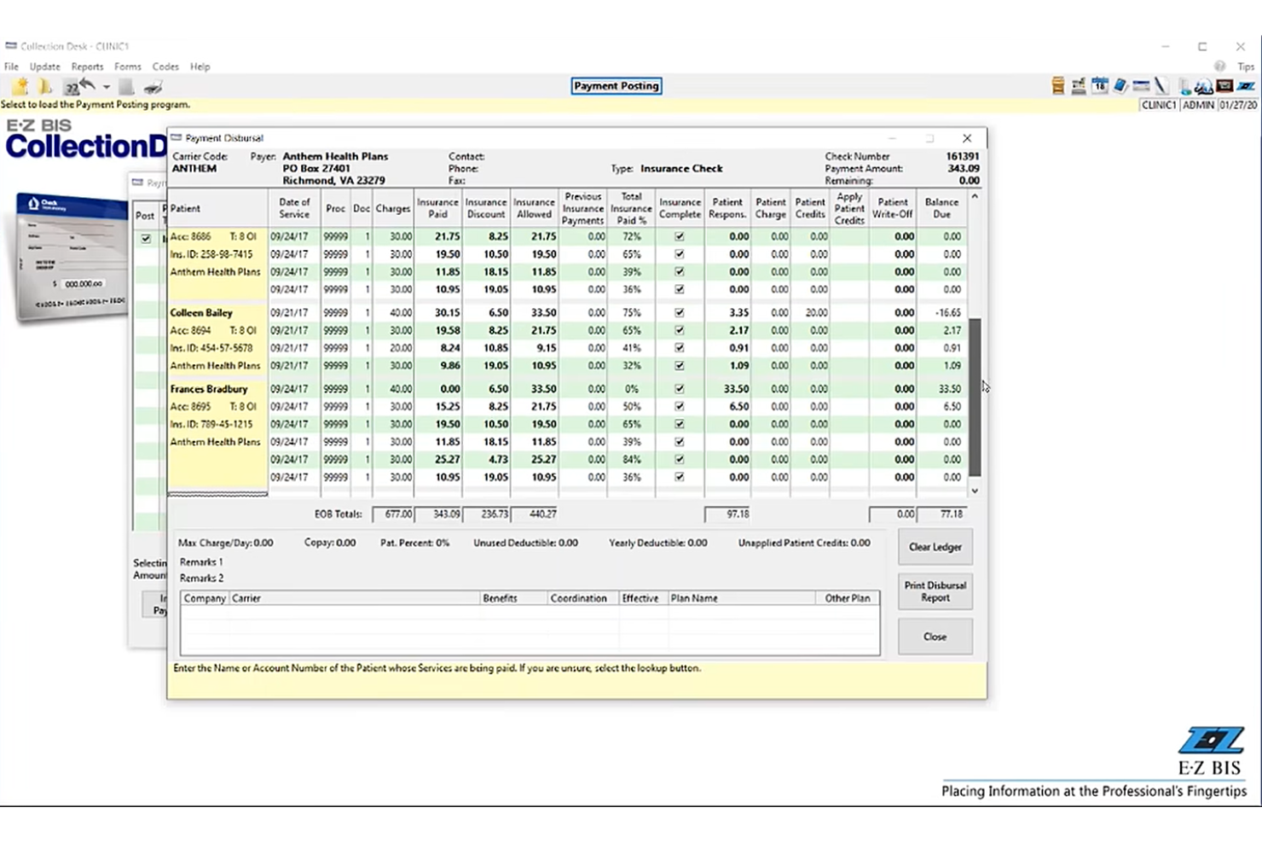Create a new file using the toolbar icon
Image resolution: width=1262 pixels, height=842 pixels.
tap(19, 86)
